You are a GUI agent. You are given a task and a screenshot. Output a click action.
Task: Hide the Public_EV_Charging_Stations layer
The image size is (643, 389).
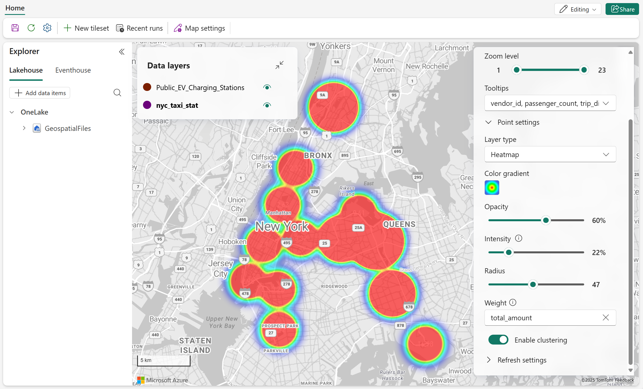[x=267, y=87]
